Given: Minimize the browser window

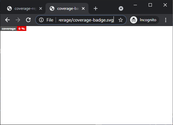Looking at the screenshot, I should pyautogui.click(x=135, y=5).
